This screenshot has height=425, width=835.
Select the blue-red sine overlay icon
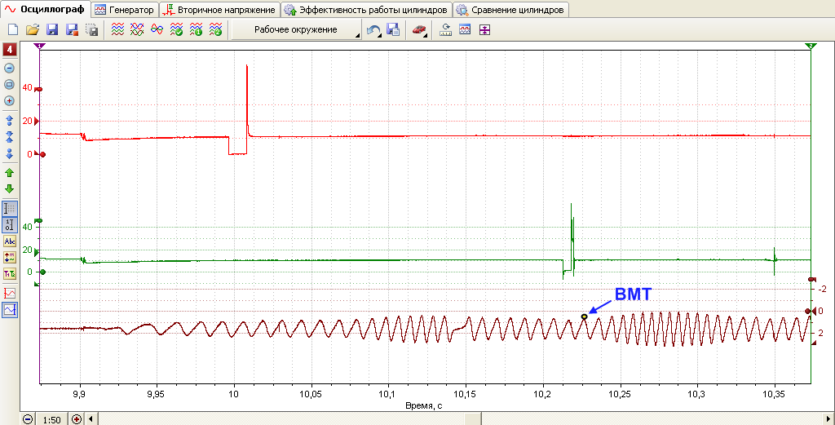(157, 30)
